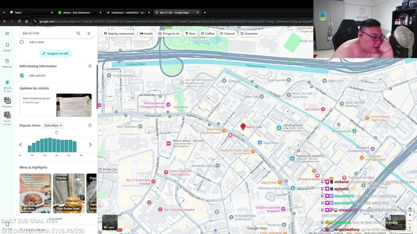
Task: Click the Mandalay Towers marker
Action: pos(217,166)
